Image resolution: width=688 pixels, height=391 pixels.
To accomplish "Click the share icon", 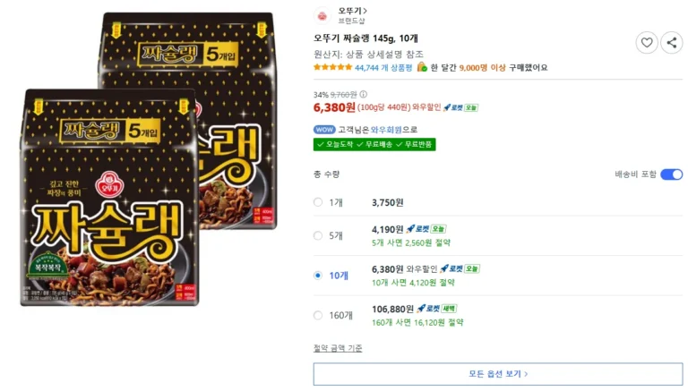I will pyautogui.click(x=670, y=42).
